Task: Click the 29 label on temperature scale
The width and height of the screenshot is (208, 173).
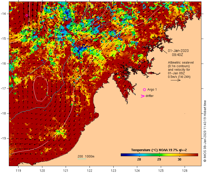Action: (x=159, y=160)
